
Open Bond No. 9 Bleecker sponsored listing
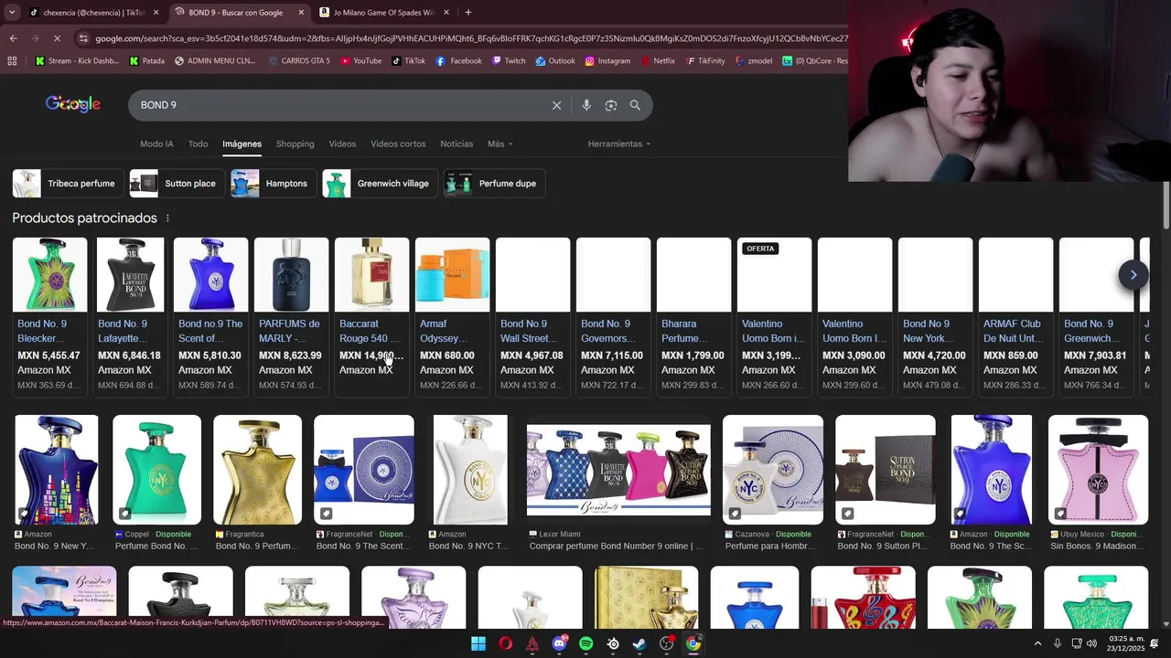[x=50, y=316]
